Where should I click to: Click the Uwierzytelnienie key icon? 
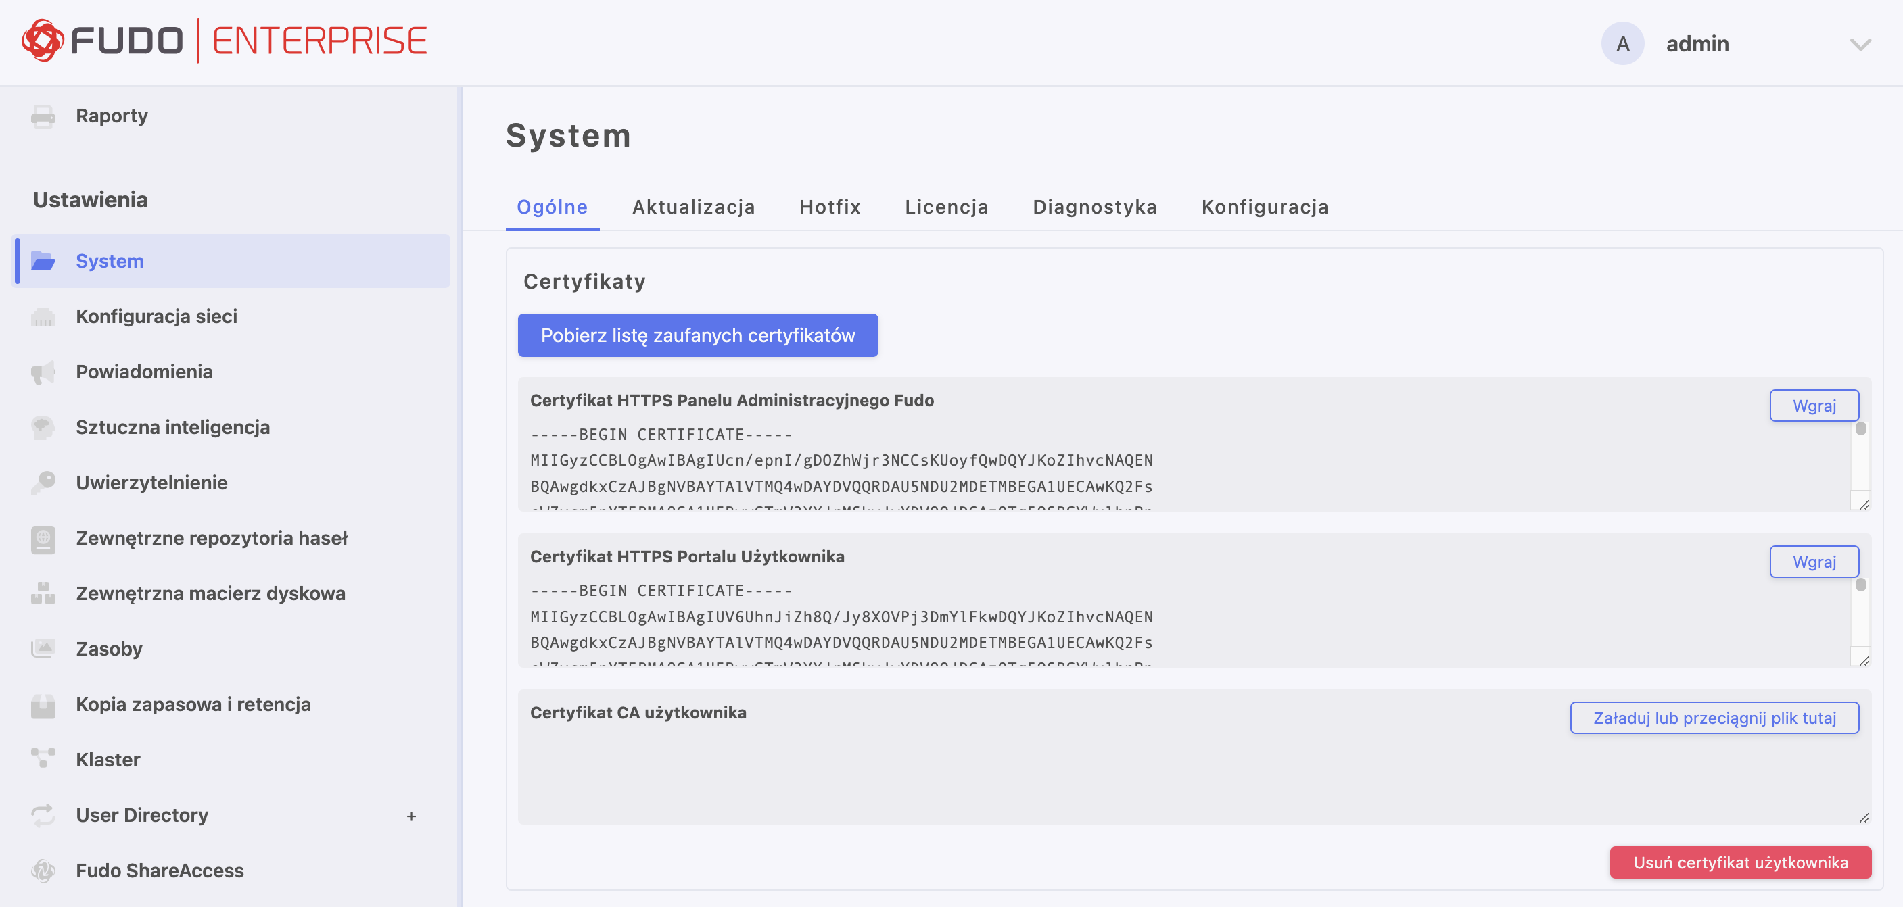tap(43, 483)
